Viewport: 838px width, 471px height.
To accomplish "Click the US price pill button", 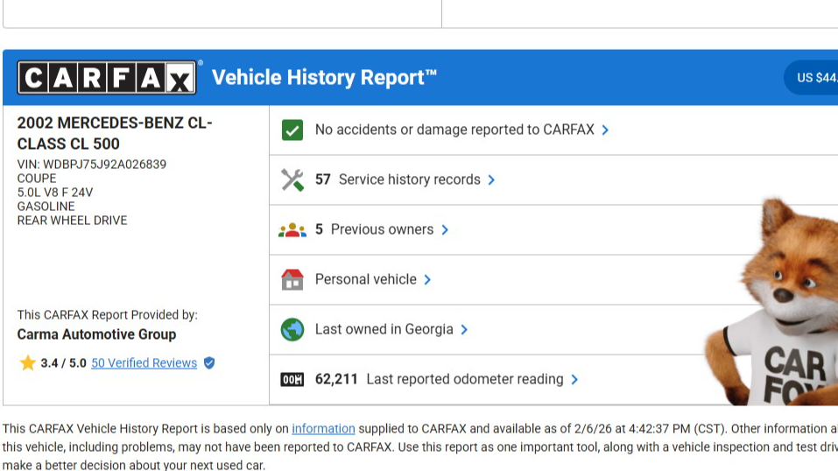I will pyautogui.click(x=814, y=78).
